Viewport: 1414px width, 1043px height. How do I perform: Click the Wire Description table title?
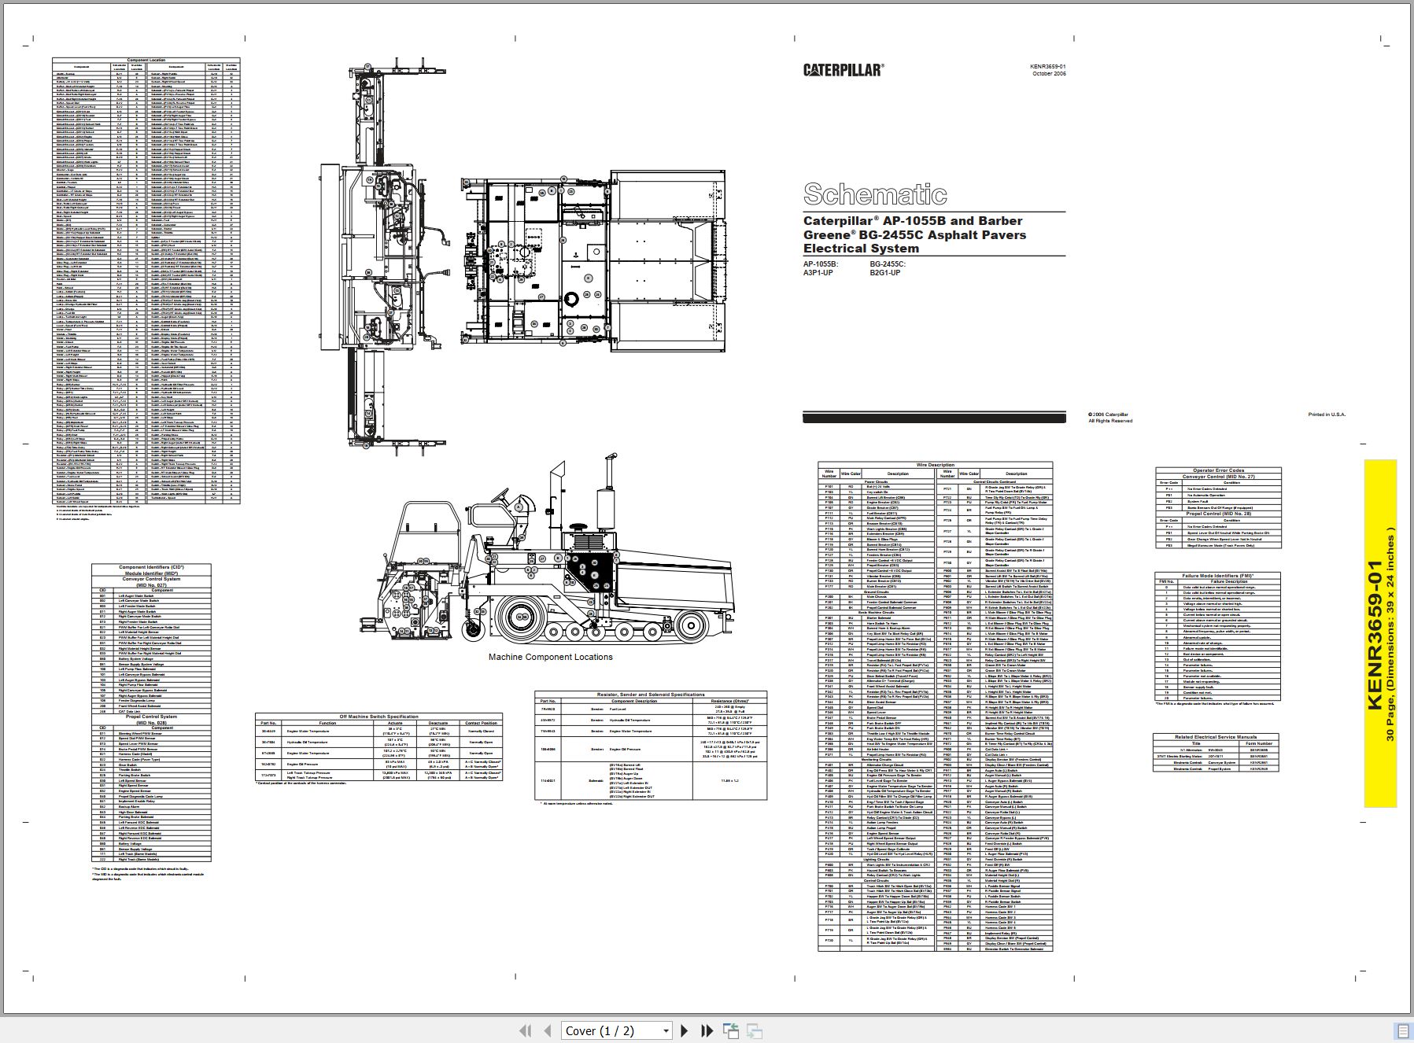coord(935,465)
